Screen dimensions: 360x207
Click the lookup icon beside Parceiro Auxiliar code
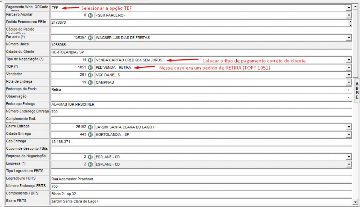[91, 15]
